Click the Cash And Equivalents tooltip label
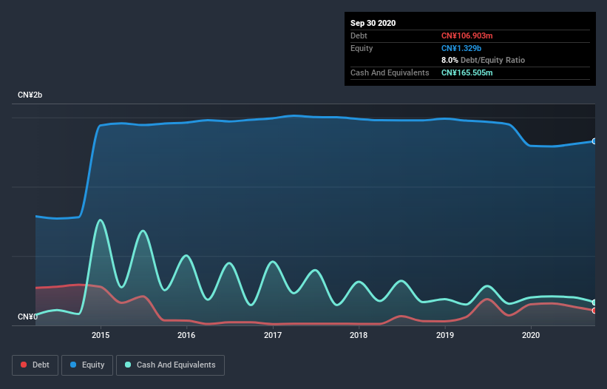The height and width of the screenshot is (389, 607). coord(390,72)
